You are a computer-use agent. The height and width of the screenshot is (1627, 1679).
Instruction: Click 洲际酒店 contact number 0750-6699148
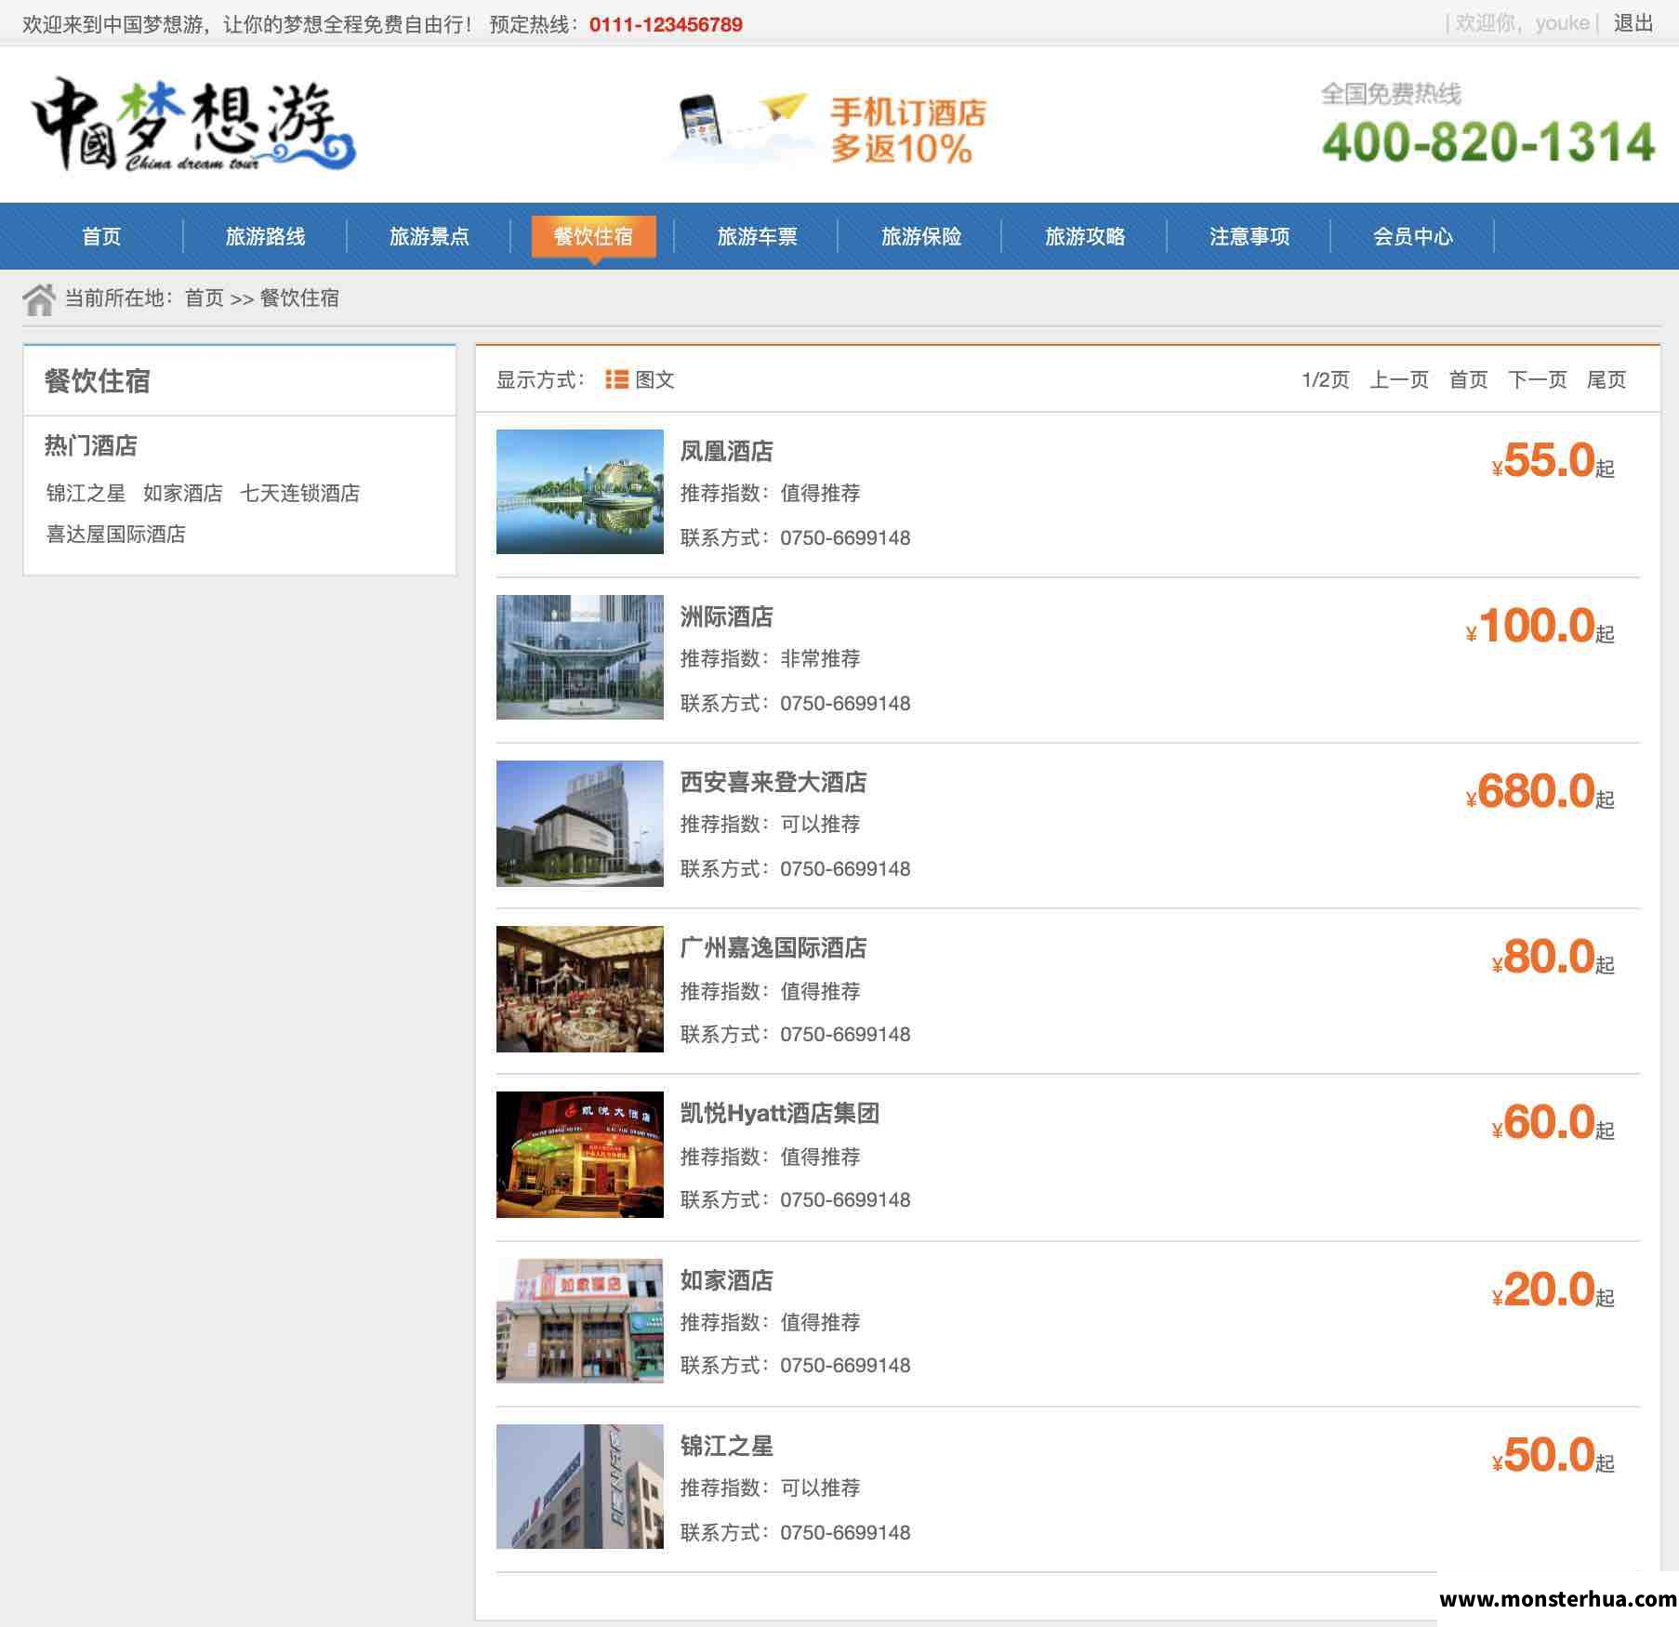pyautogui.click(x=845, y=703)
